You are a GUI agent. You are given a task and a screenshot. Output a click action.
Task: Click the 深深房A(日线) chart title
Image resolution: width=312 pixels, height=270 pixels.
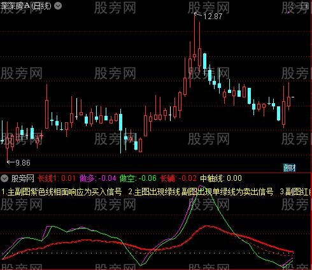(25, 6)
